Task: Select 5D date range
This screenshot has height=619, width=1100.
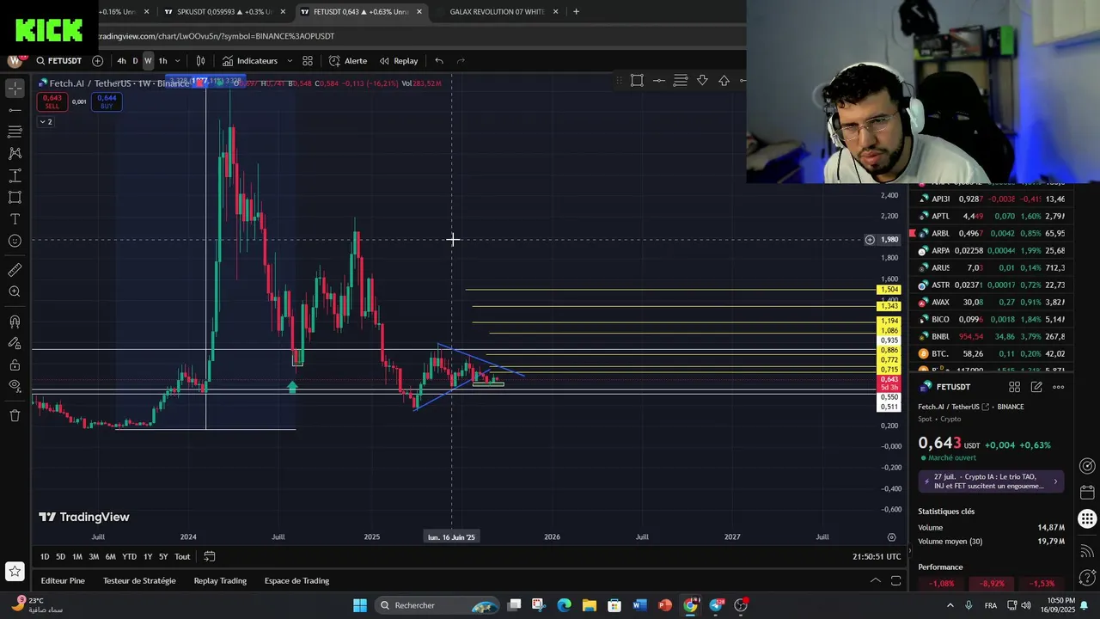Action: [60, 557]
